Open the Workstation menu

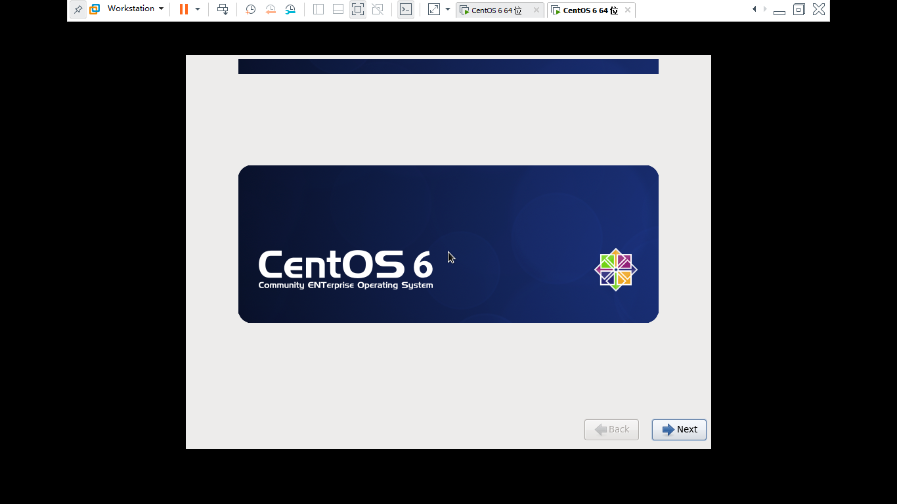pyautogui.click(x=135, y=9)
